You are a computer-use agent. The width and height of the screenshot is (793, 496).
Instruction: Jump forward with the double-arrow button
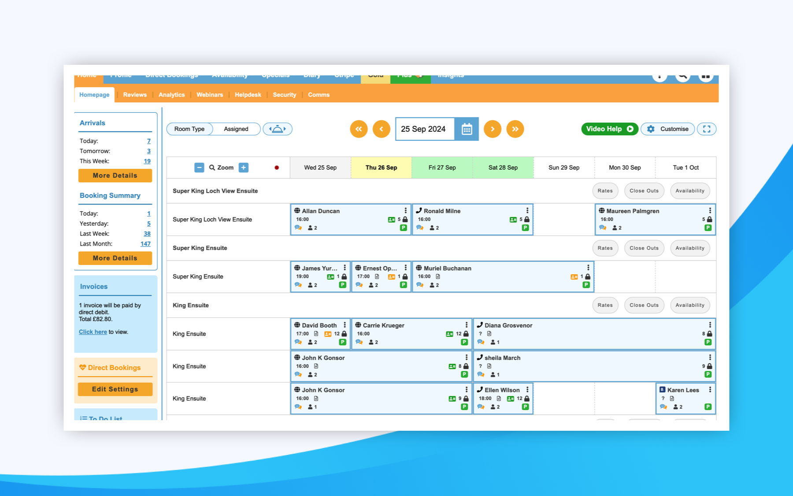click(x=515, y=129)
